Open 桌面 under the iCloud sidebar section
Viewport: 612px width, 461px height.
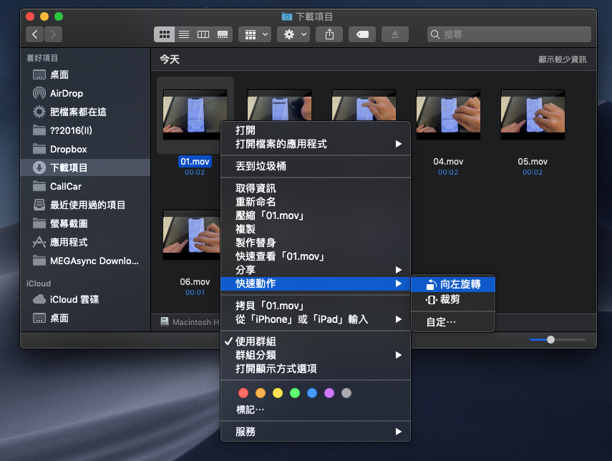[x=85, y=318]
